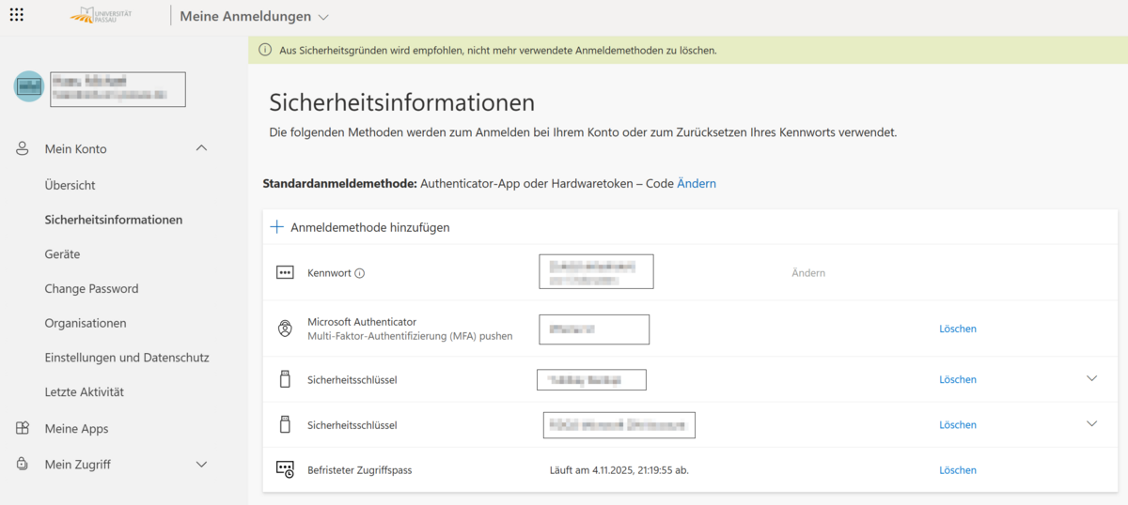Click the Meine Apps grid icon
Image resolution: width=1128 pixels, height=505 pixels.
tap(23, 429)
